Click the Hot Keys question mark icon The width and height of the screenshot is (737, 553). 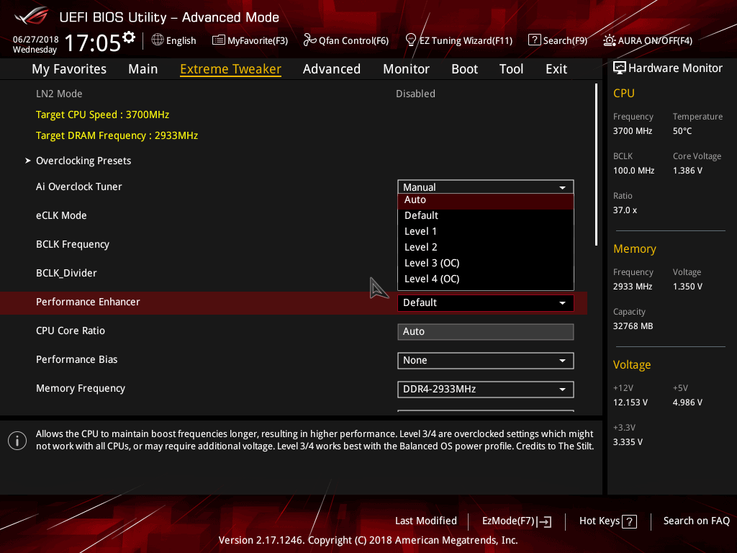click(x=629, y=521)
